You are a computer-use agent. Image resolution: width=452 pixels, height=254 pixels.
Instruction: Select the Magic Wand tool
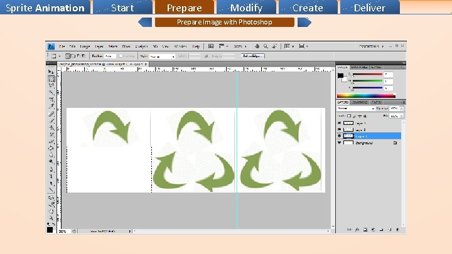point(51,92)
